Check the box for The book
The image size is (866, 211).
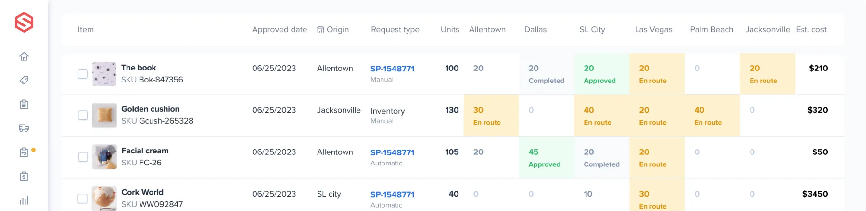tap(83, 74)
